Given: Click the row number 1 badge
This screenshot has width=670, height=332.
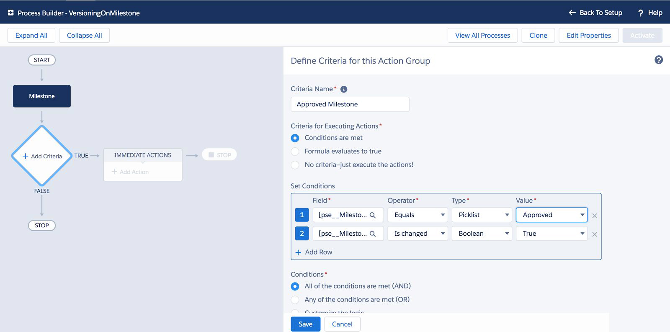Looking at the screenshot, I should point(302,215).
